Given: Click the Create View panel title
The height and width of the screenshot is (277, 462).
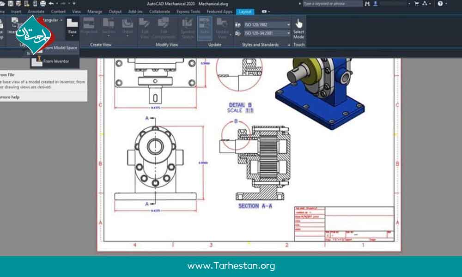Looking at the screenshot, I should click(100, 45).
